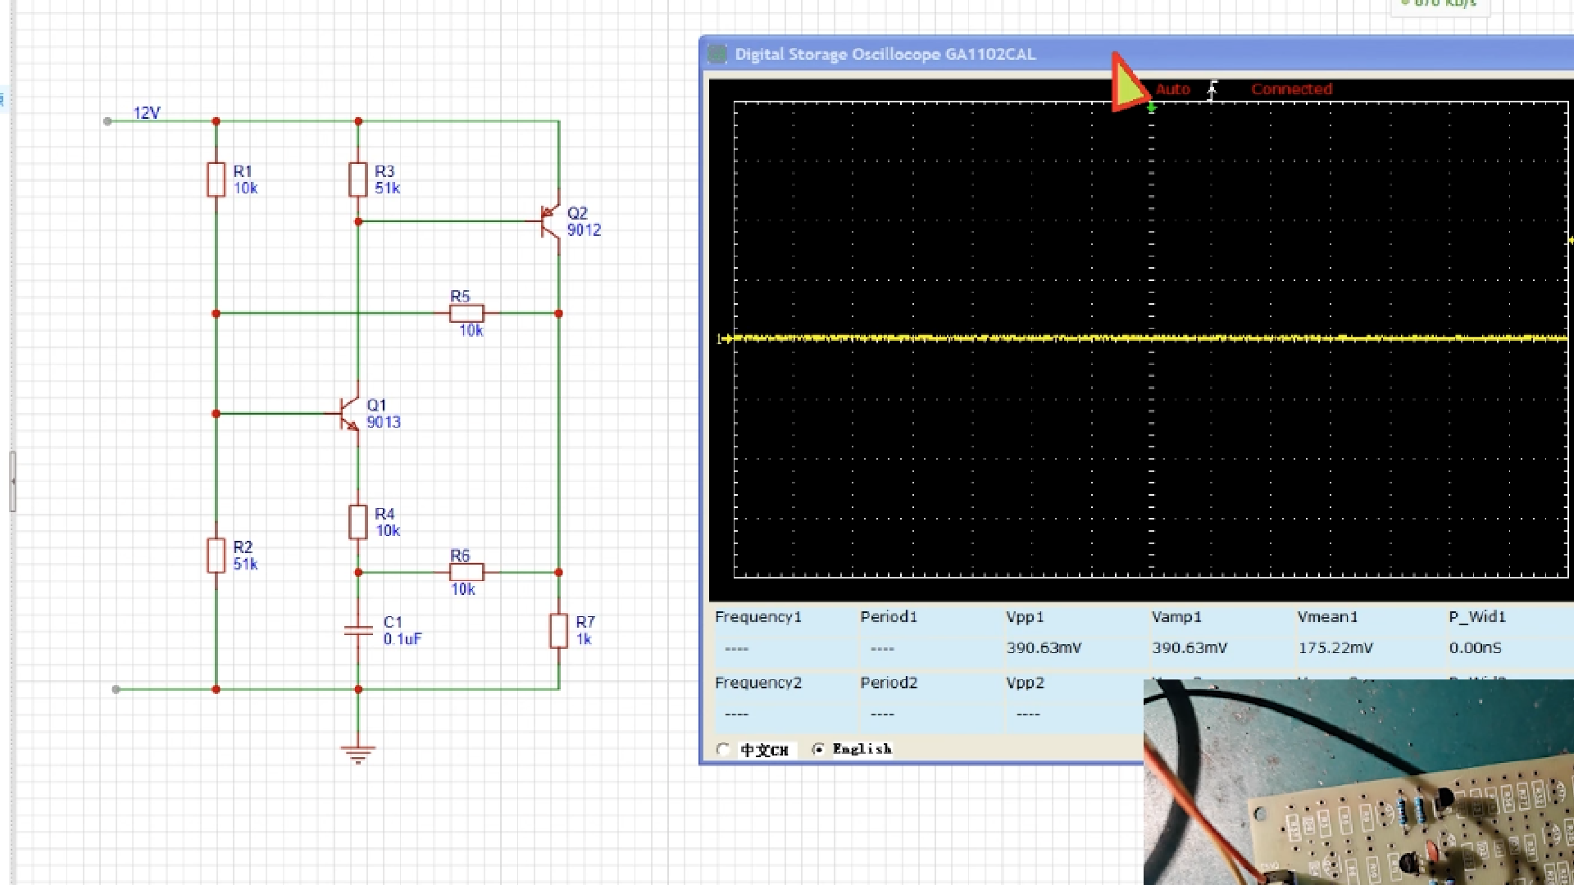Click the Frequency2 measurement label

click(757, 683)
